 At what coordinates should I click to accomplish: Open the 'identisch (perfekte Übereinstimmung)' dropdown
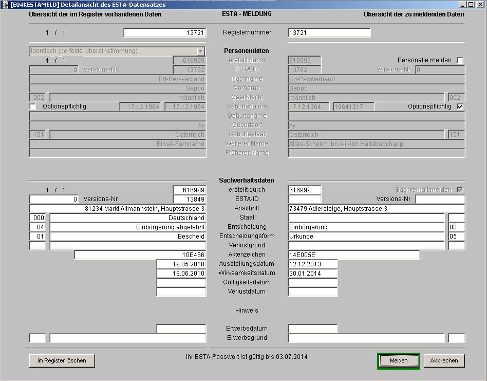200,51
